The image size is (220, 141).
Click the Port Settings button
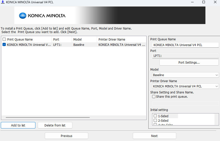[189, 62]
